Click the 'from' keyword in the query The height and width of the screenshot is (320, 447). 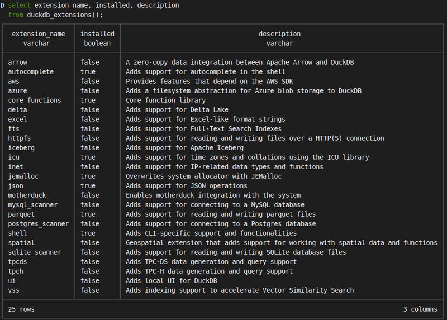pyautogui.click(x=16, y=15)
